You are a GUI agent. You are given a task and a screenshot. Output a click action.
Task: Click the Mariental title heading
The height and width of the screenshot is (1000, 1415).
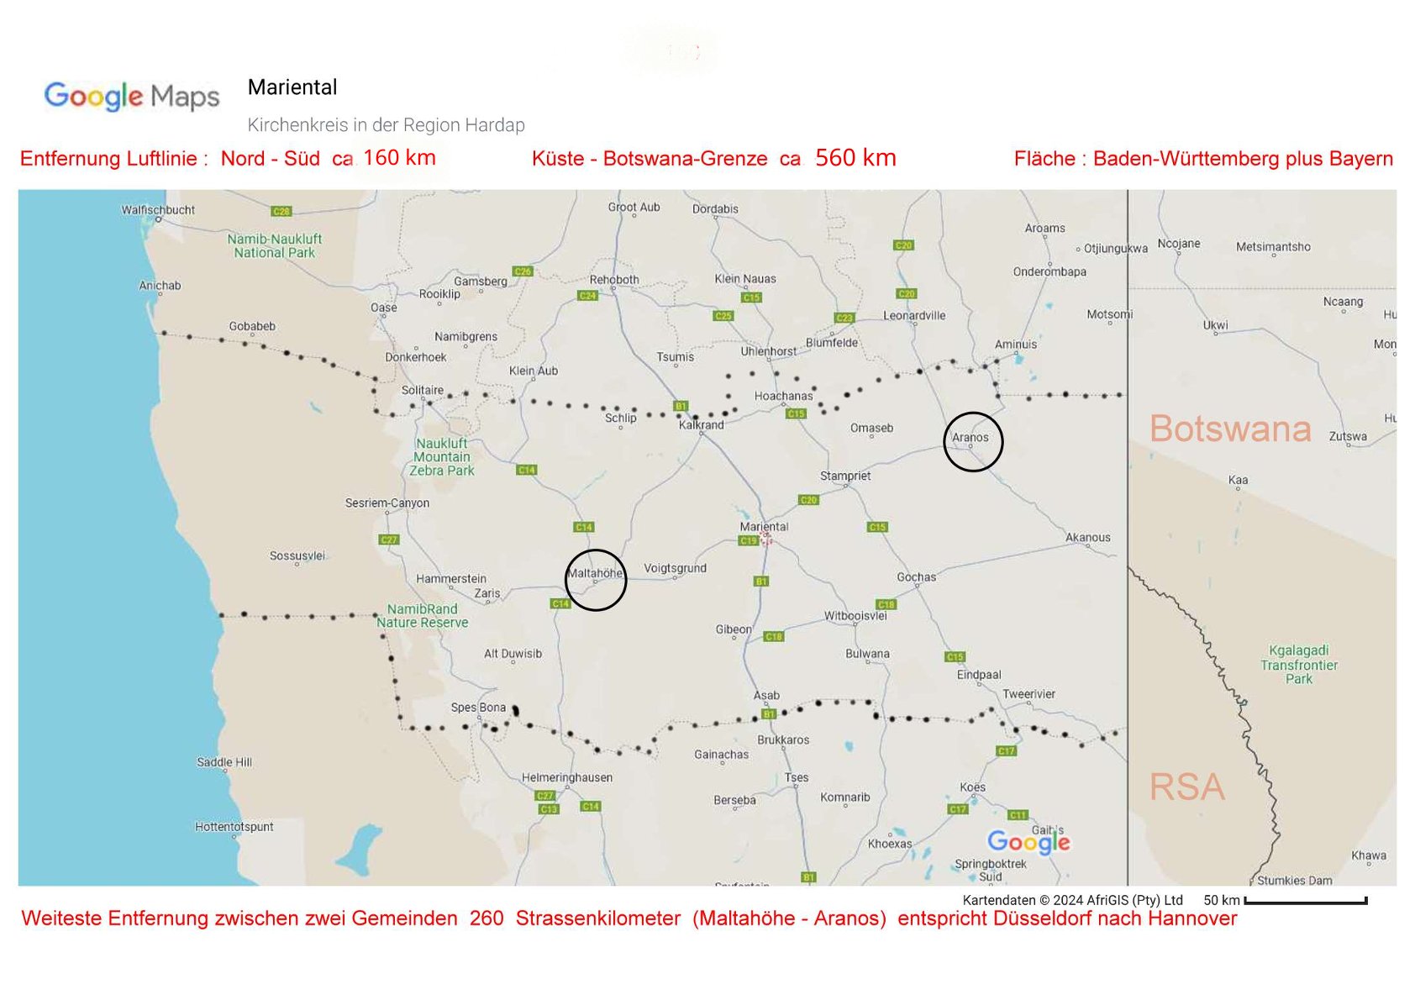click(292, 87)
